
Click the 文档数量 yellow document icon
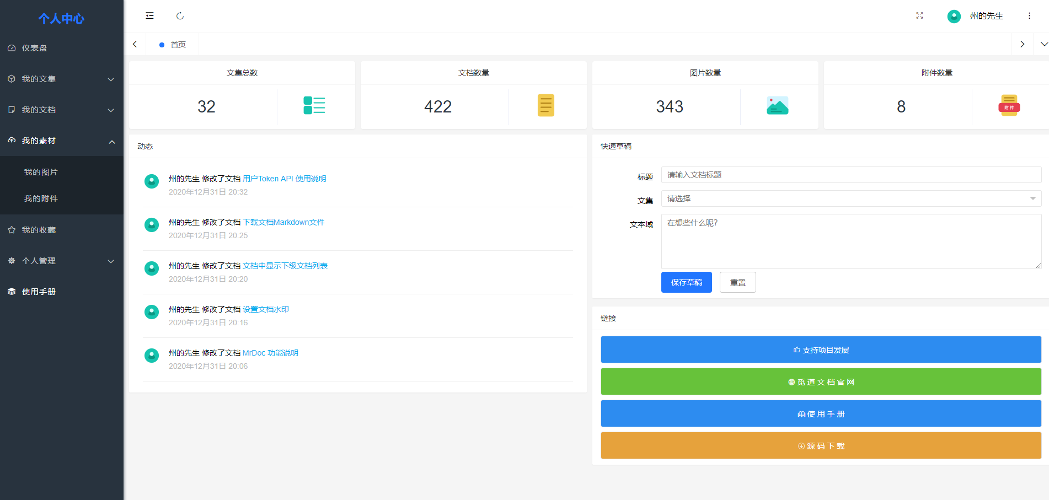point(546,105)
